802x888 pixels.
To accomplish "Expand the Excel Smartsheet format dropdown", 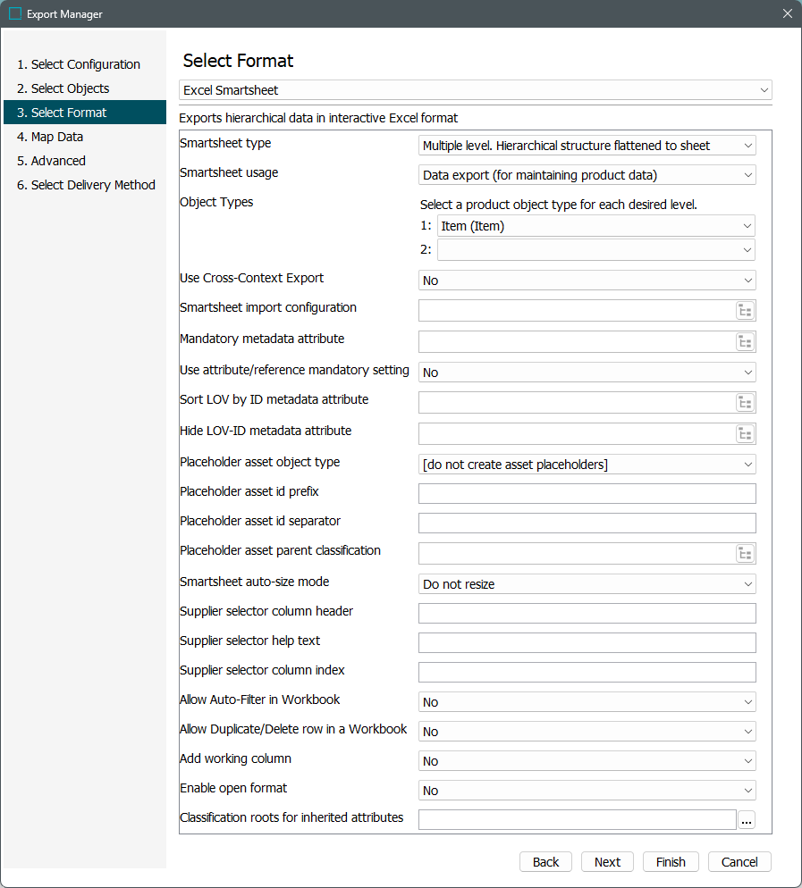I will 475,90.
